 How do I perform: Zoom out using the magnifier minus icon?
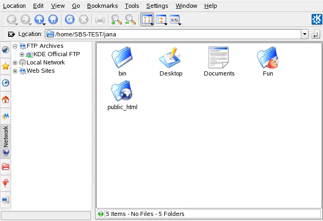click(x=131, y=19)
